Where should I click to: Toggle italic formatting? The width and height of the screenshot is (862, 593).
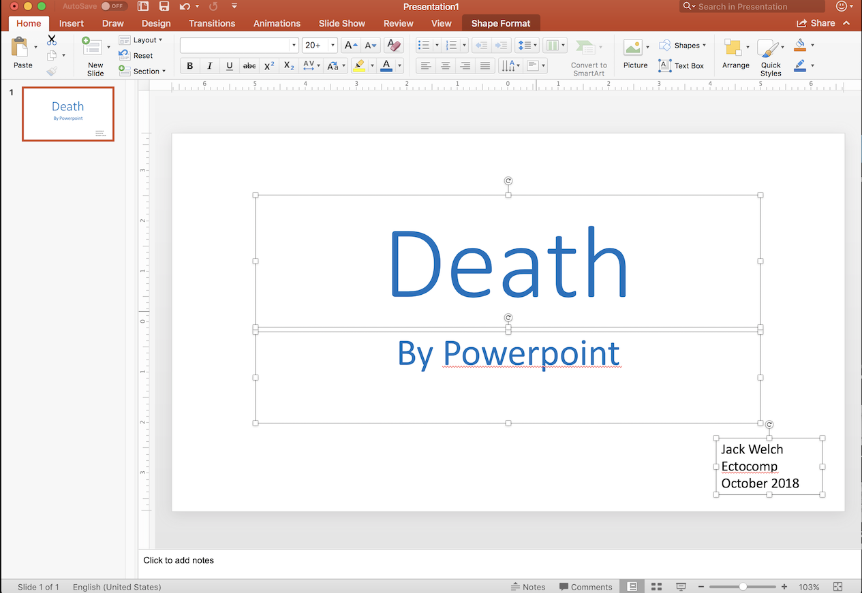click(x=209, y=65)
